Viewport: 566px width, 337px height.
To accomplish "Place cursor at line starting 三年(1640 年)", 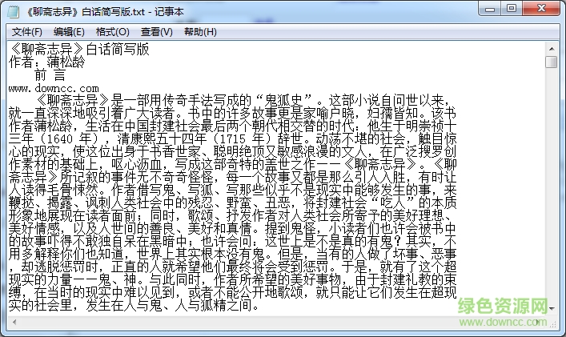I will (x=232, y=139).
